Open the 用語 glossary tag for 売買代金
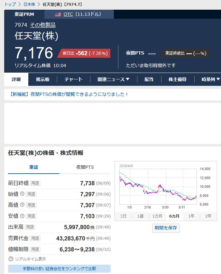This screenshot has width=221, height=274. [35, 238]
